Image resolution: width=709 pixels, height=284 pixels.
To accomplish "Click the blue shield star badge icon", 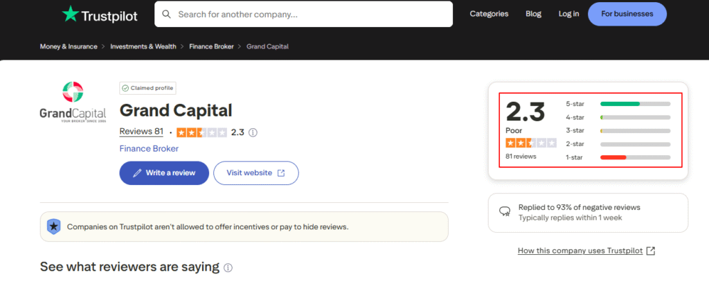I will pyautogui.click(x=54, y=227).
